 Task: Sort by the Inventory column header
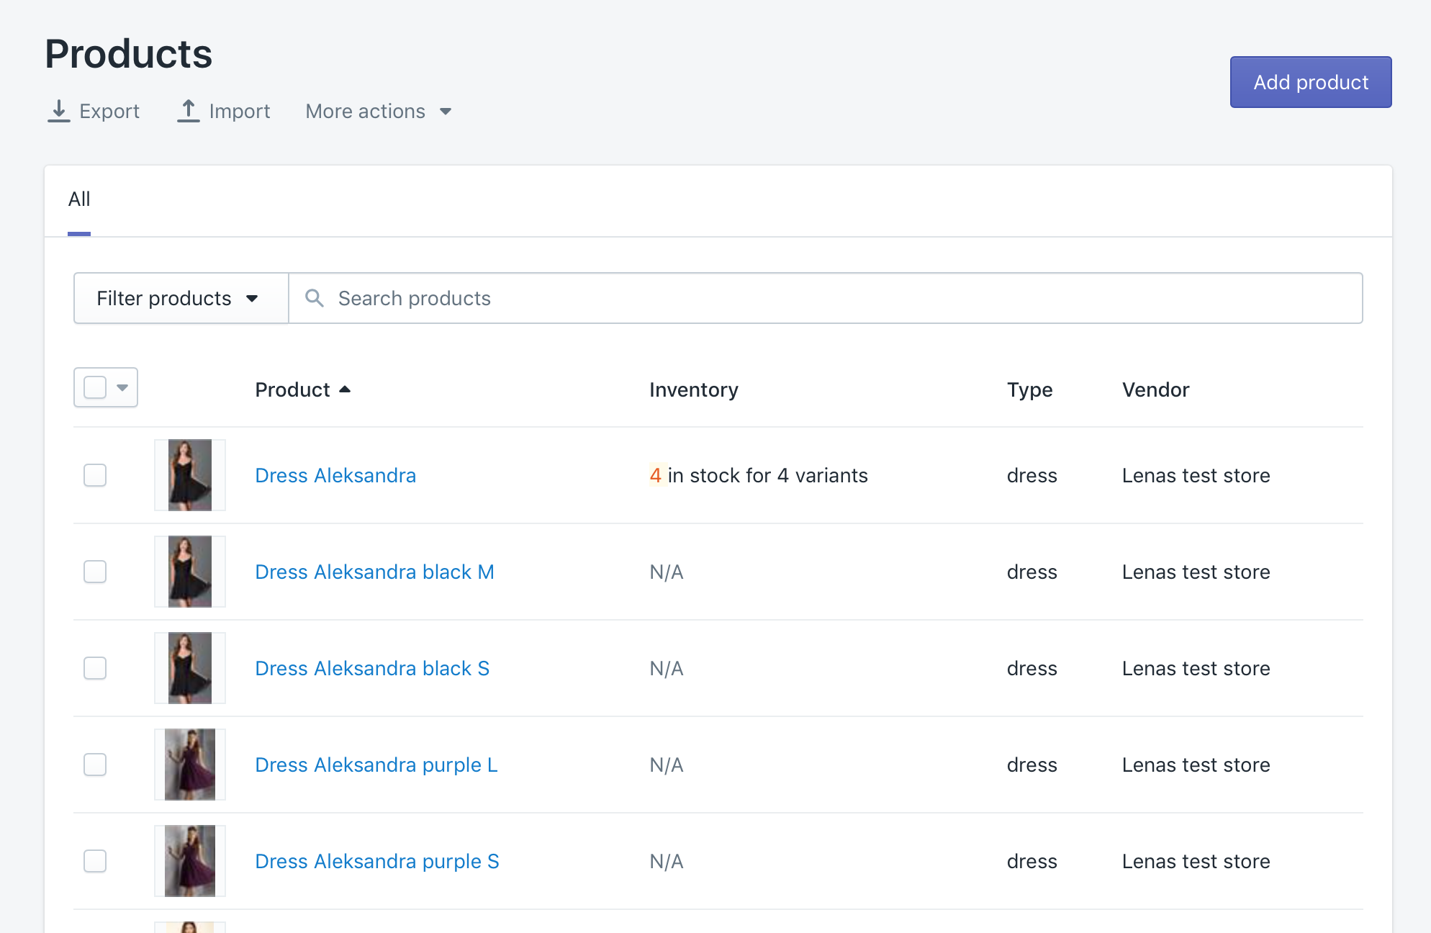(x=693, y=389)
